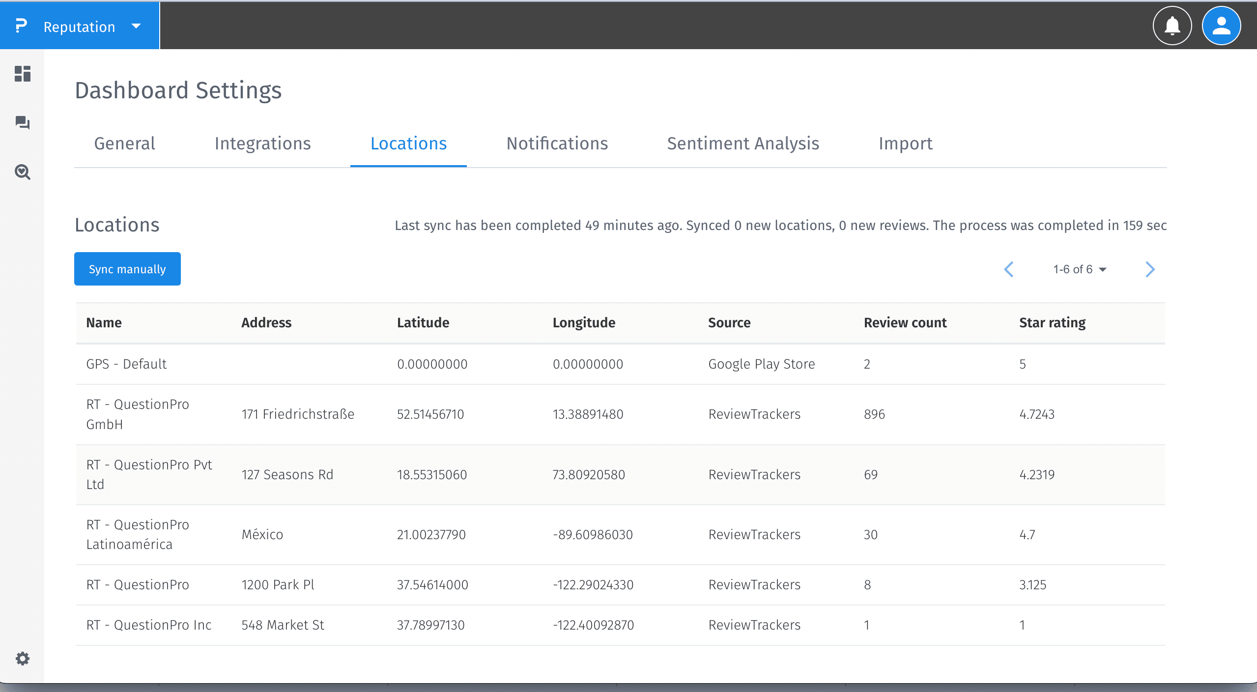This screenshot has height=692, width=1257.
Task: Go to next page of locations
Action: point(1150,269)
